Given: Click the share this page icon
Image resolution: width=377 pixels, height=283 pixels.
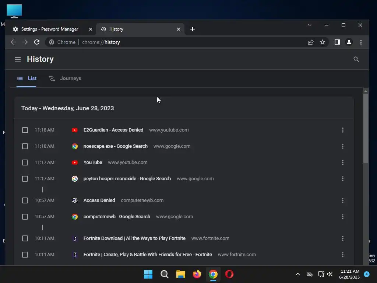Looking at the screenshot, I should pyautogui.click(x=311, y=42).
